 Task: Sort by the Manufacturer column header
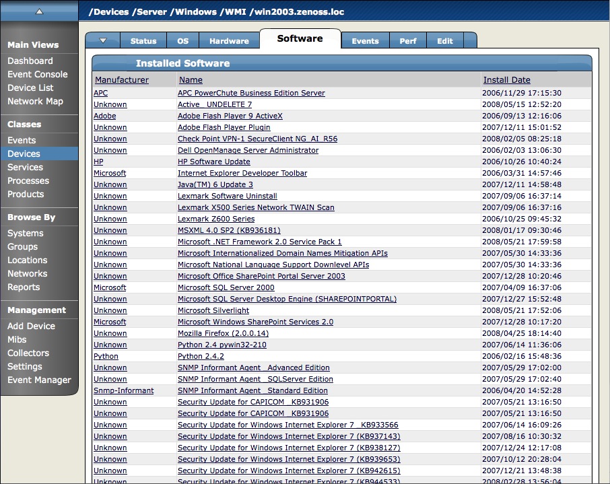pos(122,79)
